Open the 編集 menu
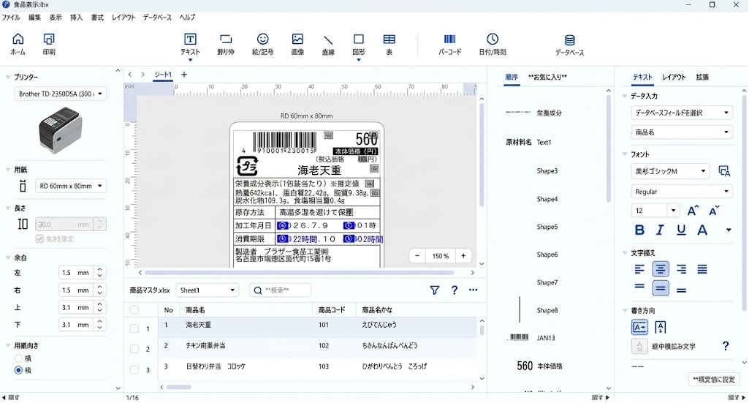 click(34, 18)
